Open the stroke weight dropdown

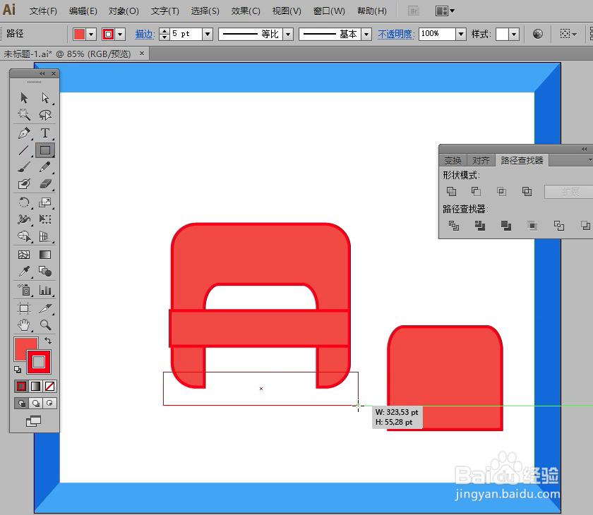(x=208, y=33)
